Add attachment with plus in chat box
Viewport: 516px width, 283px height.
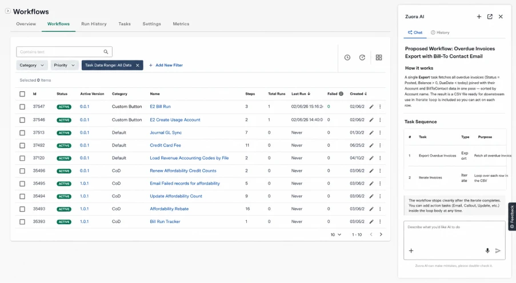411,251
